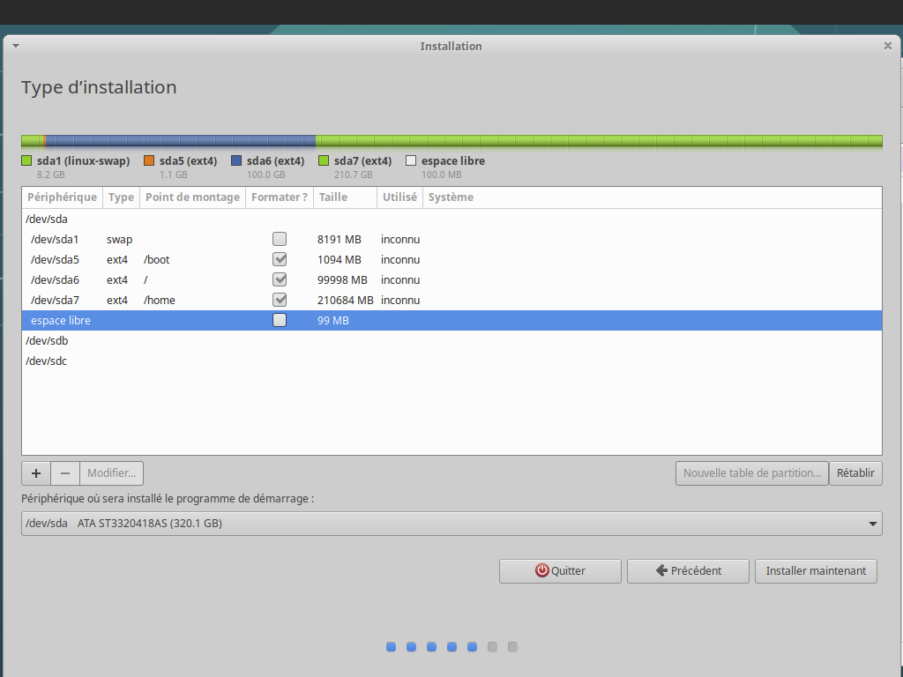The width and height of the screenshot is (903, 677).
Task: Click the orange sda5 legend color square
Action: coord(149,161)
